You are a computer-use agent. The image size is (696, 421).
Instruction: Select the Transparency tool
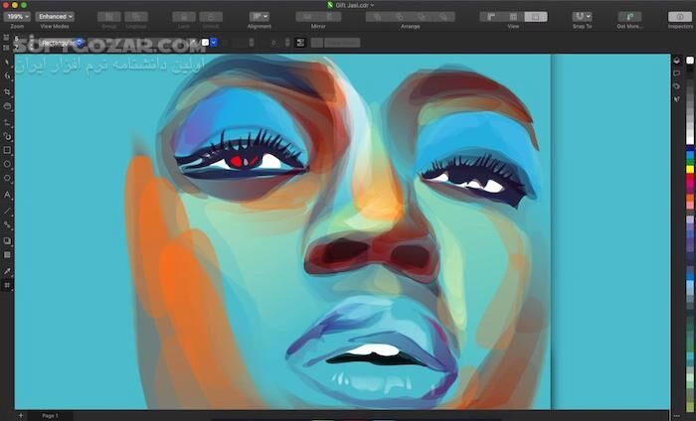point(7,255)
